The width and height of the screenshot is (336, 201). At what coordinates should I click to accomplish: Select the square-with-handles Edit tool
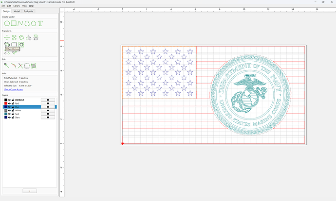tap(27, 66)
